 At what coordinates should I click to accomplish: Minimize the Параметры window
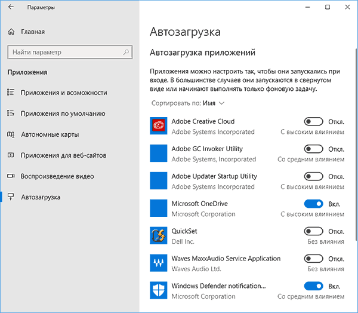tap(307, 7)
